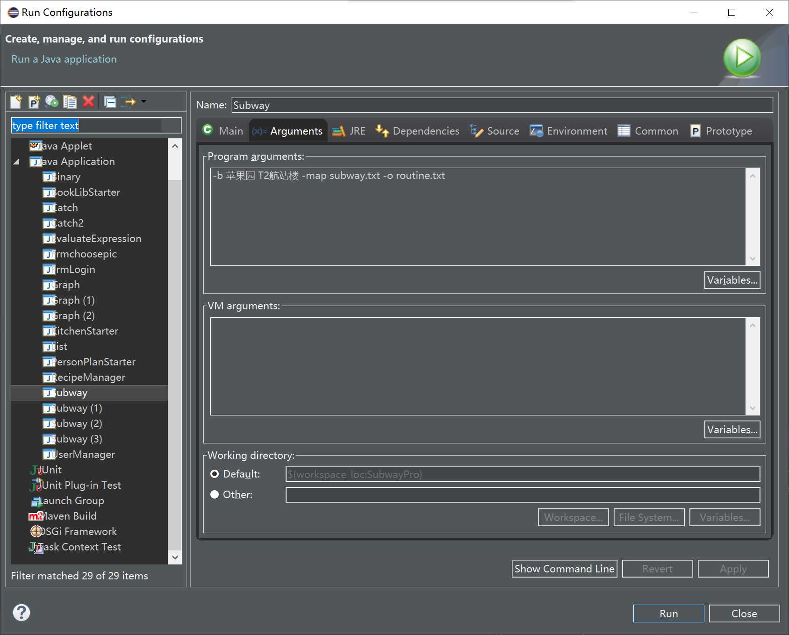
Task: Collapse the Java Application tree node
Action: pos(16,162)
